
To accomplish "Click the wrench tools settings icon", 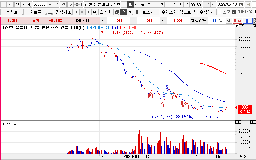I will click(137, 12).
